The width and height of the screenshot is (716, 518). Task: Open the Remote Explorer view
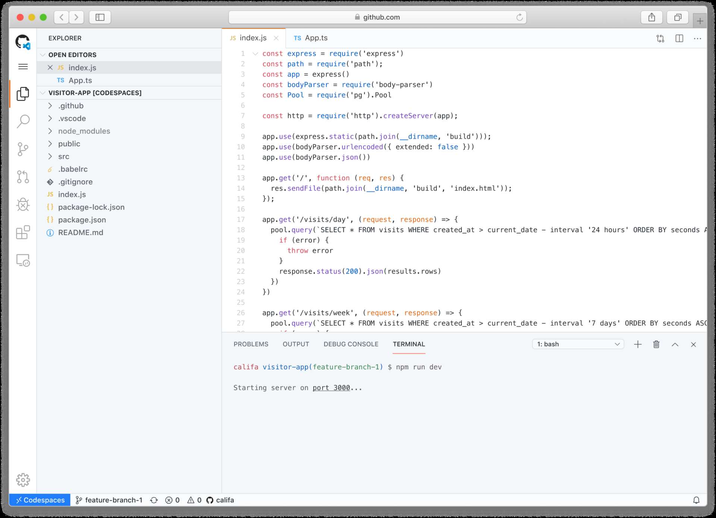(x=23, y=260)
